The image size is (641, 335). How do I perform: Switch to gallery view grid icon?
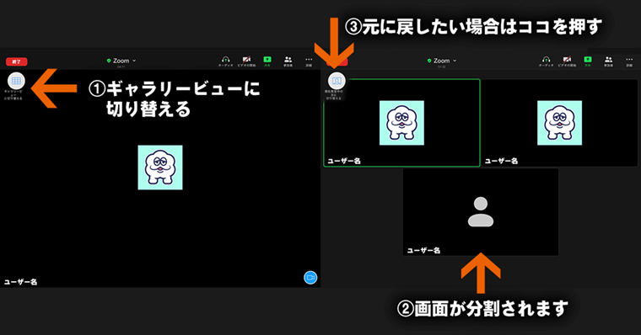coord(16,81)
